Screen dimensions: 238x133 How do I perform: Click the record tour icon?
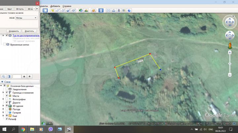(x=74, y=11)
